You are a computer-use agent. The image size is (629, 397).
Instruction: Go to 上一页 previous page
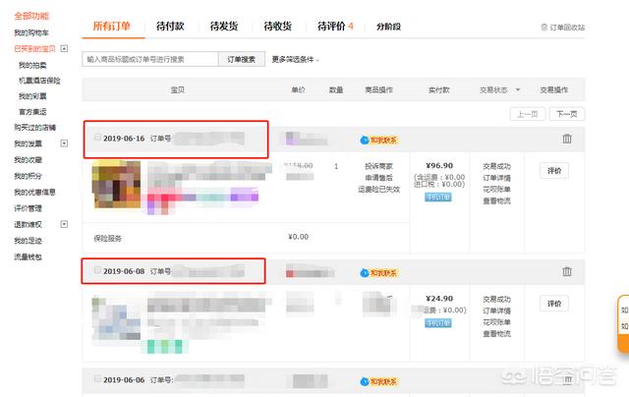coord(528,114)
